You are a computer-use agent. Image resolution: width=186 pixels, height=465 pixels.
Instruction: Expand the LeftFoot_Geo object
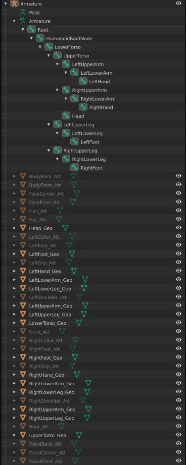point(14,254)
